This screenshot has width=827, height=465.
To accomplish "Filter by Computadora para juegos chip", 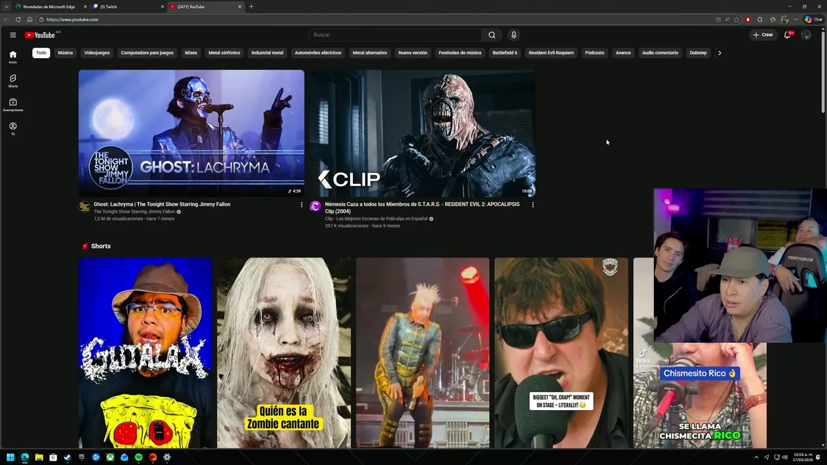I will coord(147,53).
